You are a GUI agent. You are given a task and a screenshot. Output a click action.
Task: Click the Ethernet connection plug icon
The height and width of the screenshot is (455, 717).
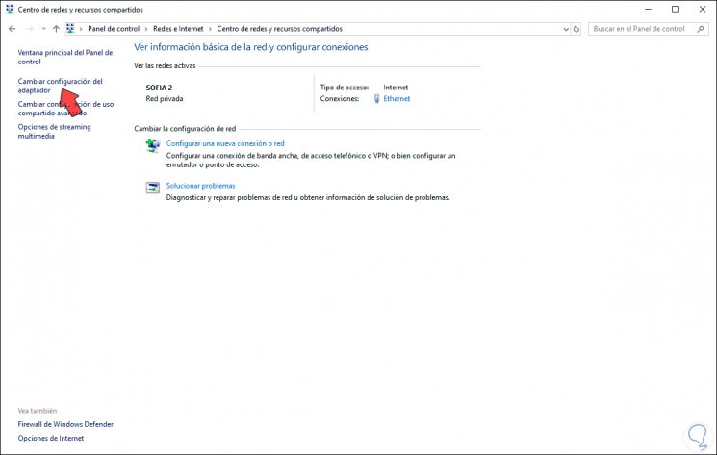377,99
